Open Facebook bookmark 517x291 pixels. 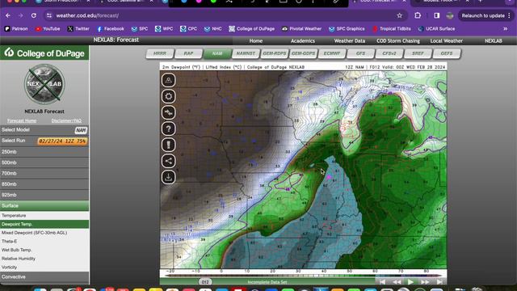point(111,29)
